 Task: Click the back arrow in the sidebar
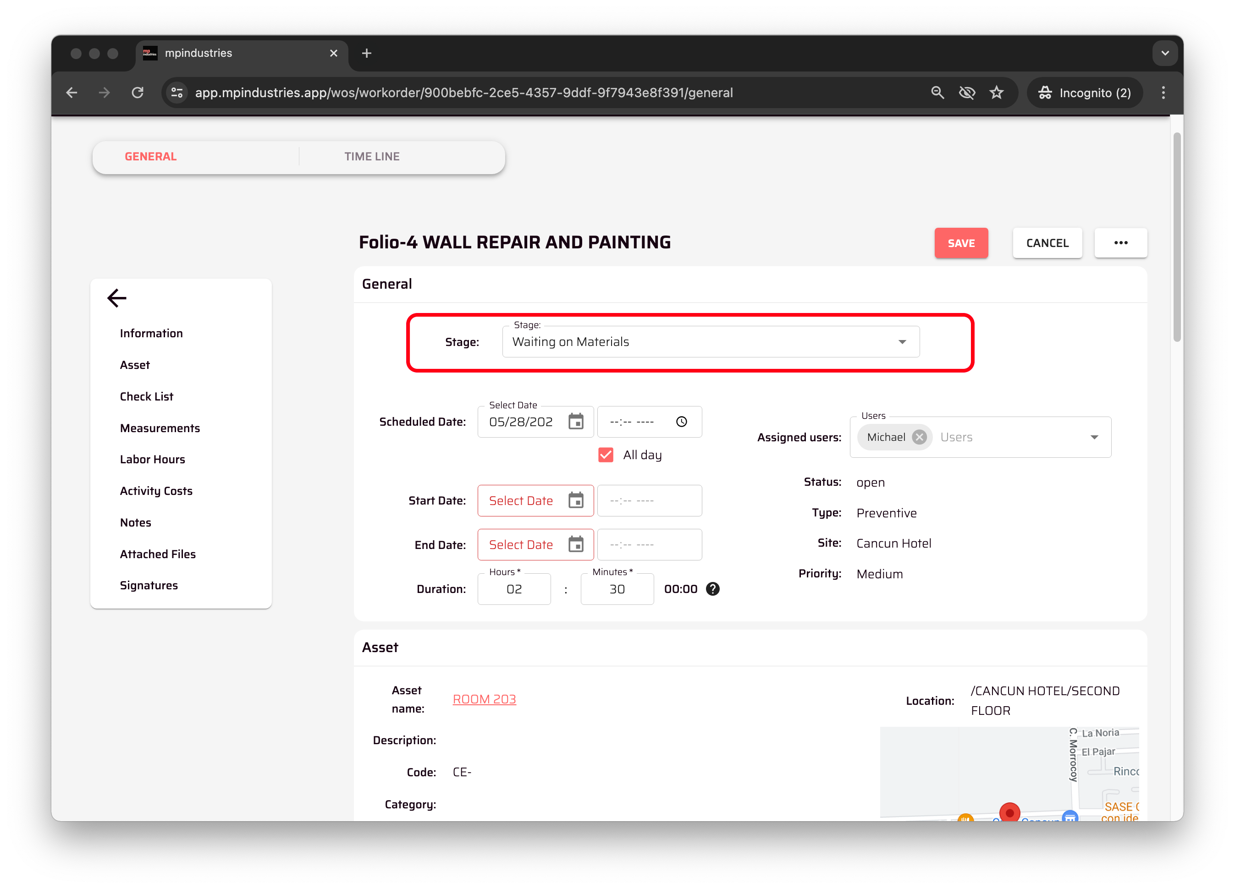click(x=116, y=298)
